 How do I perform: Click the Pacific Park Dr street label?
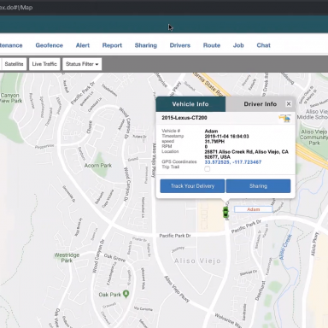tap(175, 236)
